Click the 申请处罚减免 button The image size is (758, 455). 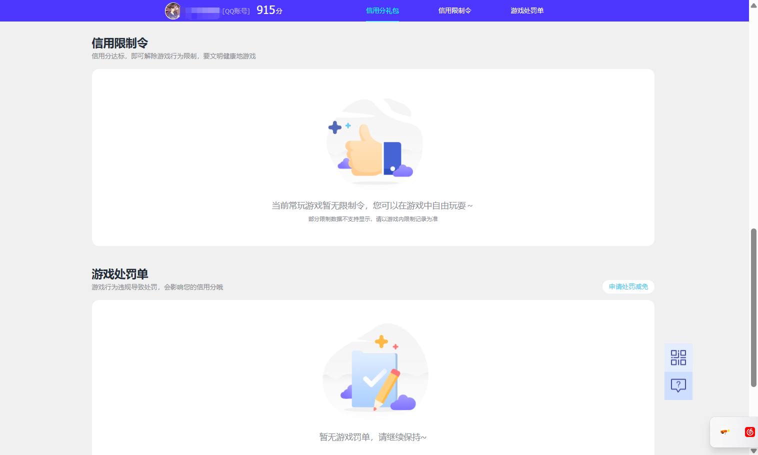[x=628, y=286]
